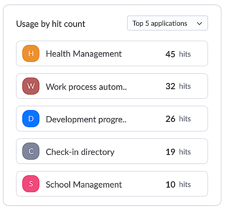The width and height of the screenshot is (226, 211).
Task: Click the Usage by hit count heading
Action: 51,24
